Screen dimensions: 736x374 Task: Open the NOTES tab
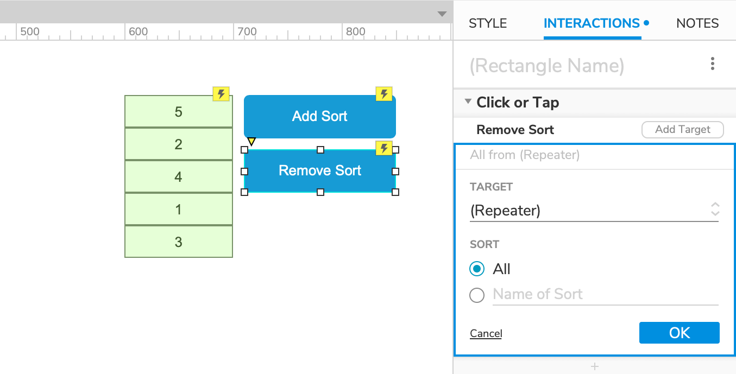tap(697, 23)
